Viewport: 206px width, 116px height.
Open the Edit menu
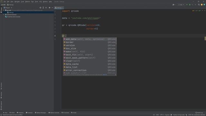(x=8, y=2)
